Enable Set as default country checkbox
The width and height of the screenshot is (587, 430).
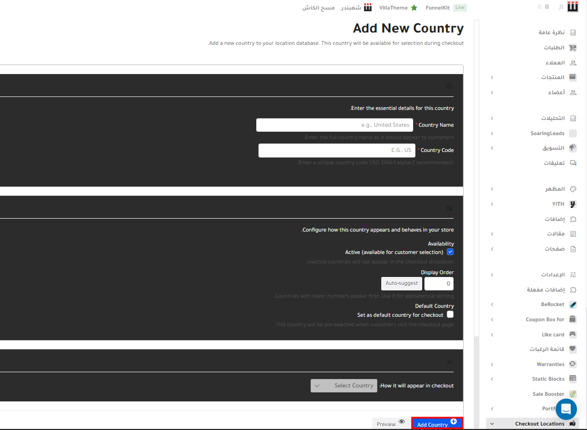tap(450, 315)
